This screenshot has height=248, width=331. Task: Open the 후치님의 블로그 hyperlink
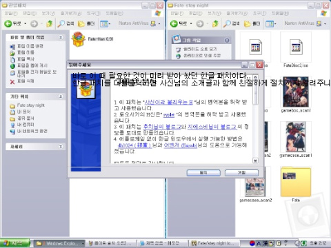(x=162, y=127)
